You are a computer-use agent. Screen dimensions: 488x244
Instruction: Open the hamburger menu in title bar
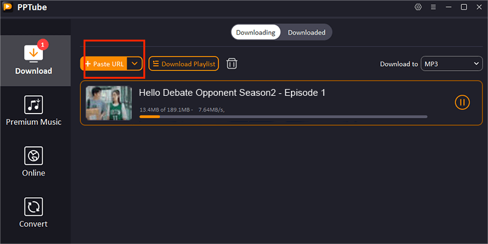coord(433,7)
